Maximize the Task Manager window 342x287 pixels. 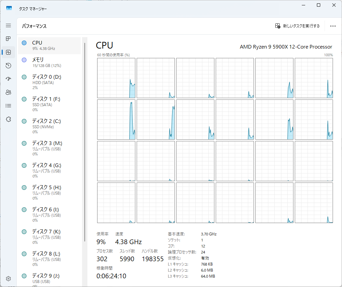tap(319, 5)
